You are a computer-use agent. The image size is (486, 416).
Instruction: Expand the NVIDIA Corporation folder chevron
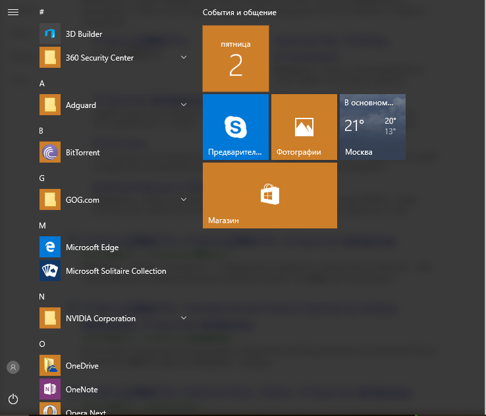(x=184, y=318)
